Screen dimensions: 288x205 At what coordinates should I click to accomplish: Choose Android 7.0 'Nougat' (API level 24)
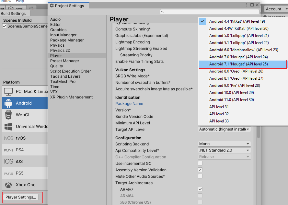point(243,57)
